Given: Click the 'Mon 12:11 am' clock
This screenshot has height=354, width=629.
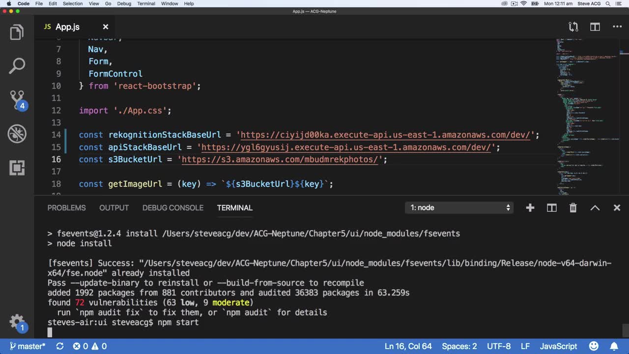Looking at the screenshot, I should [558, 3].
